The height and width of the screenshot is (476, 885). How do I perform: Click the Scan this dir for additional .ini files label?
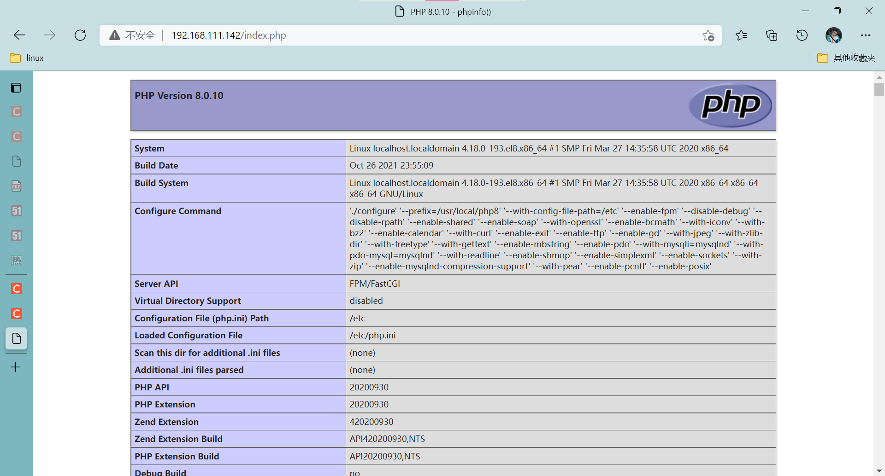pos(207,353)
